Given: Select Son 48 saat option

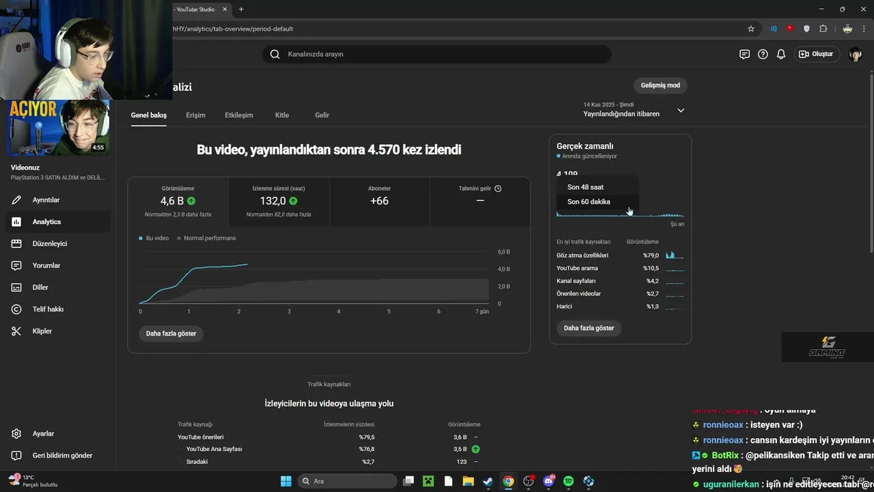Looking at the screenshot, I should (597, 187).
